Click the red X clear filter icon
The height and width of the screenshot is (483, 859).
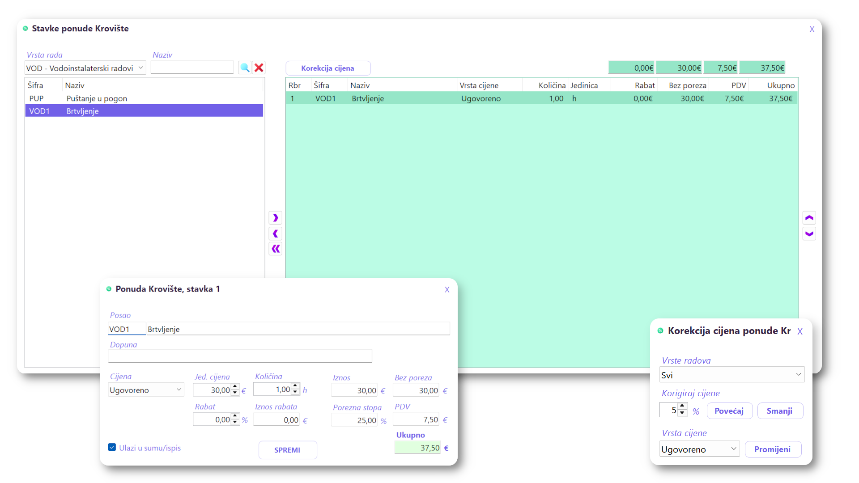[x=259, y=68]
